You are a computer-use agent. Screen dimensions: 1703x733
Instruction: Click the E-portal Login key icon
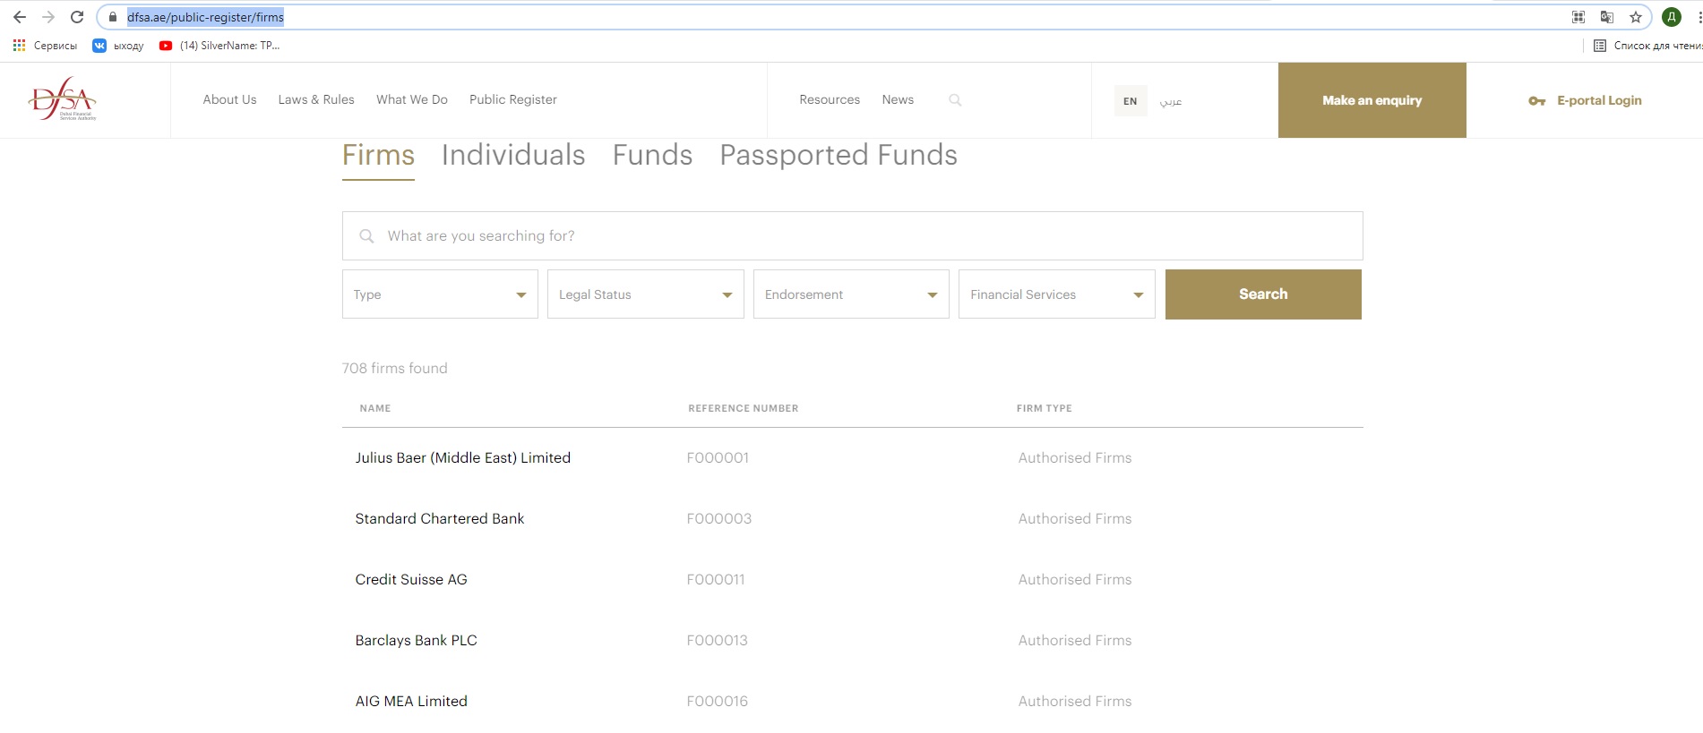tap(1537, 101)
